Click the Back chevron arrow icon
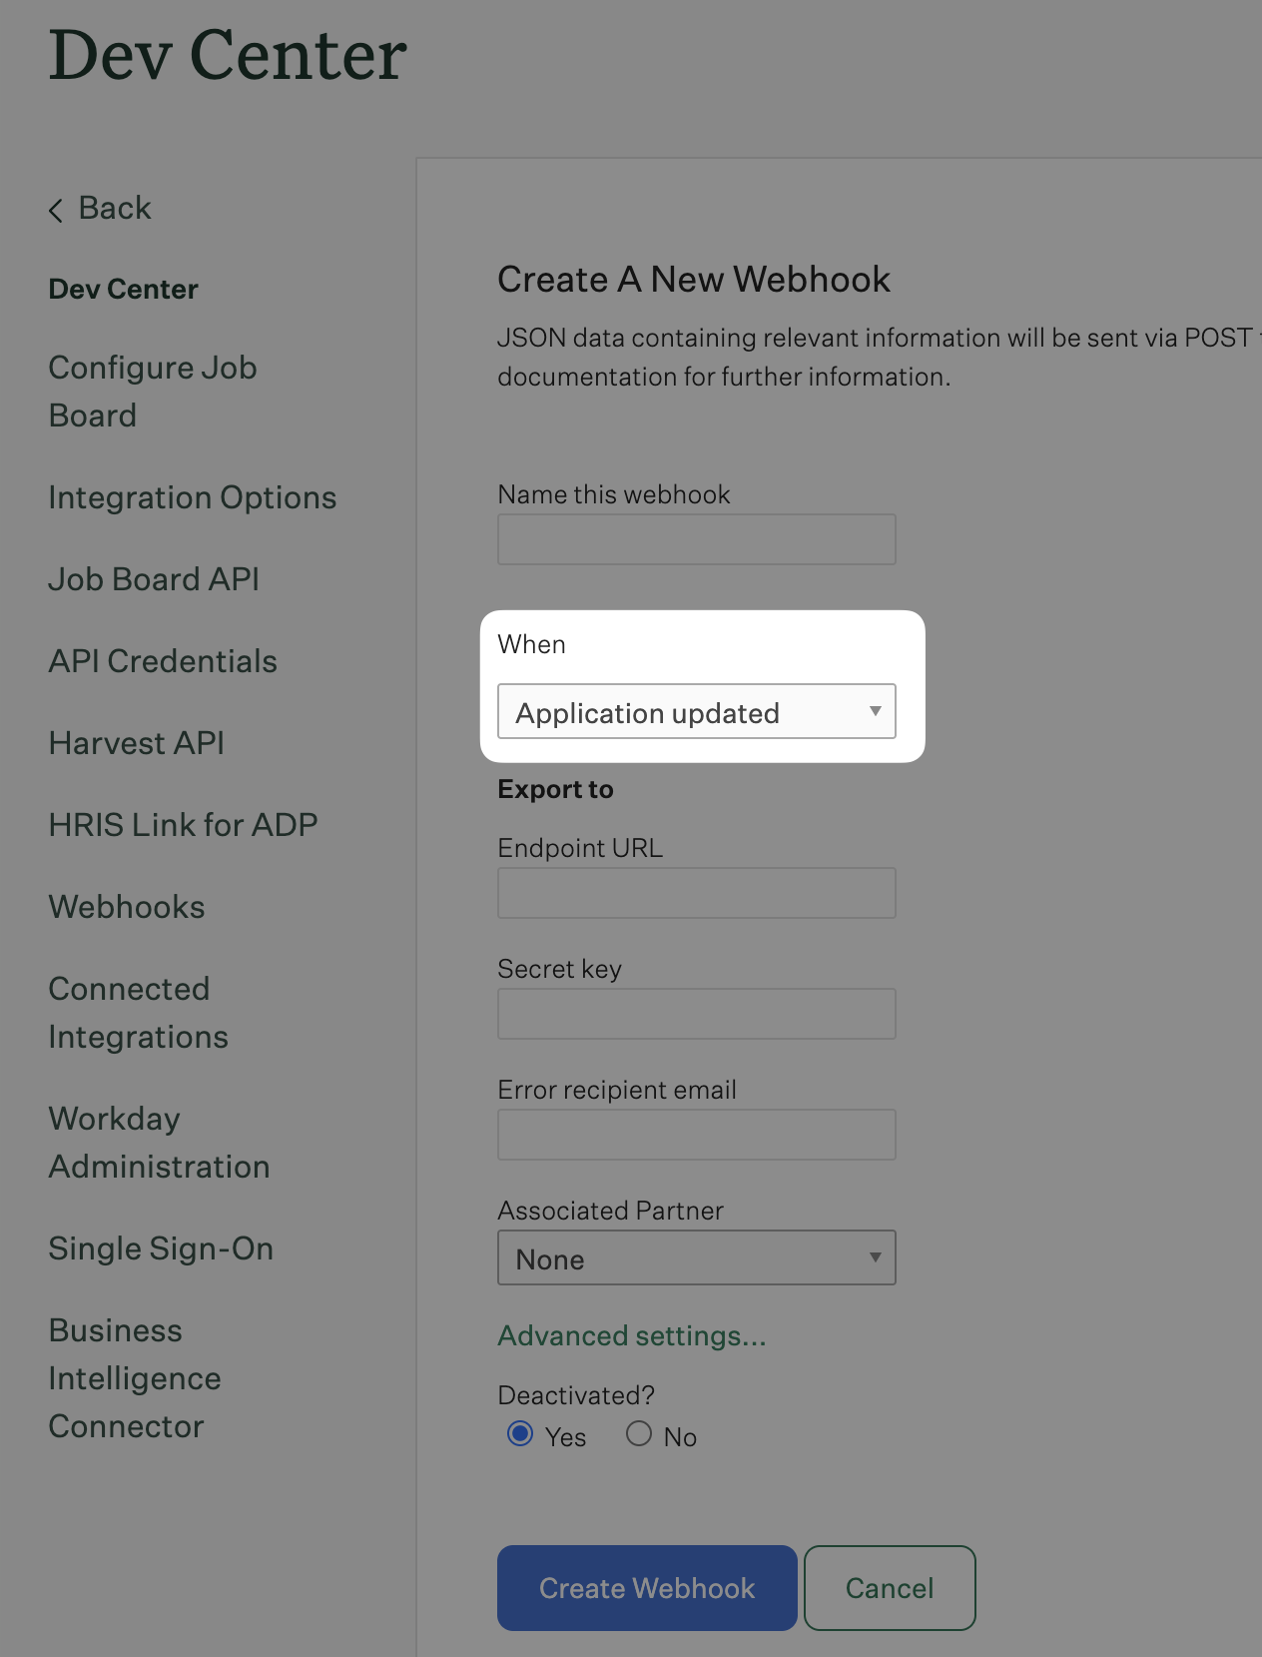The height and width of the screenshot is (1657, 1262). tap(56, 210)
